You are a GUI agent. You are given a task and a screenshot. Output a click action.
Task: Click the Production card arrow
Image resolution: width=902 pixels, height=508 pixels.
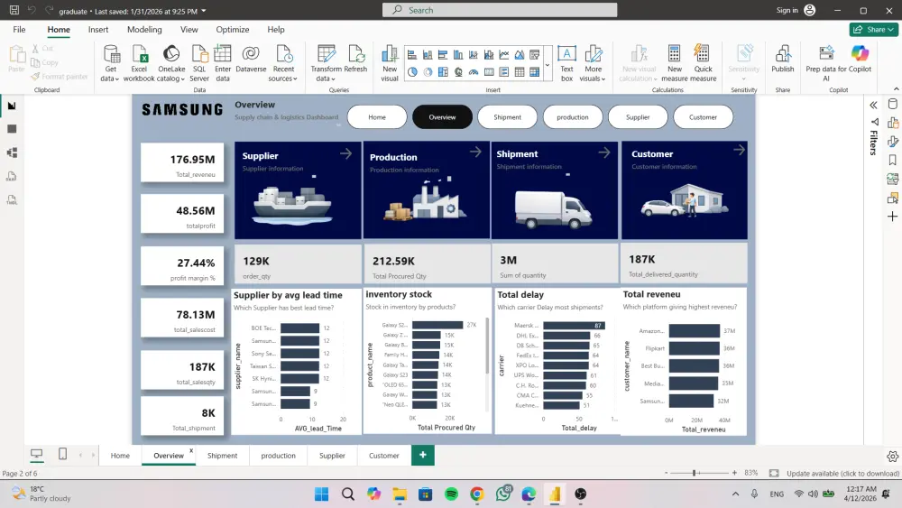[x=475, y=152]
